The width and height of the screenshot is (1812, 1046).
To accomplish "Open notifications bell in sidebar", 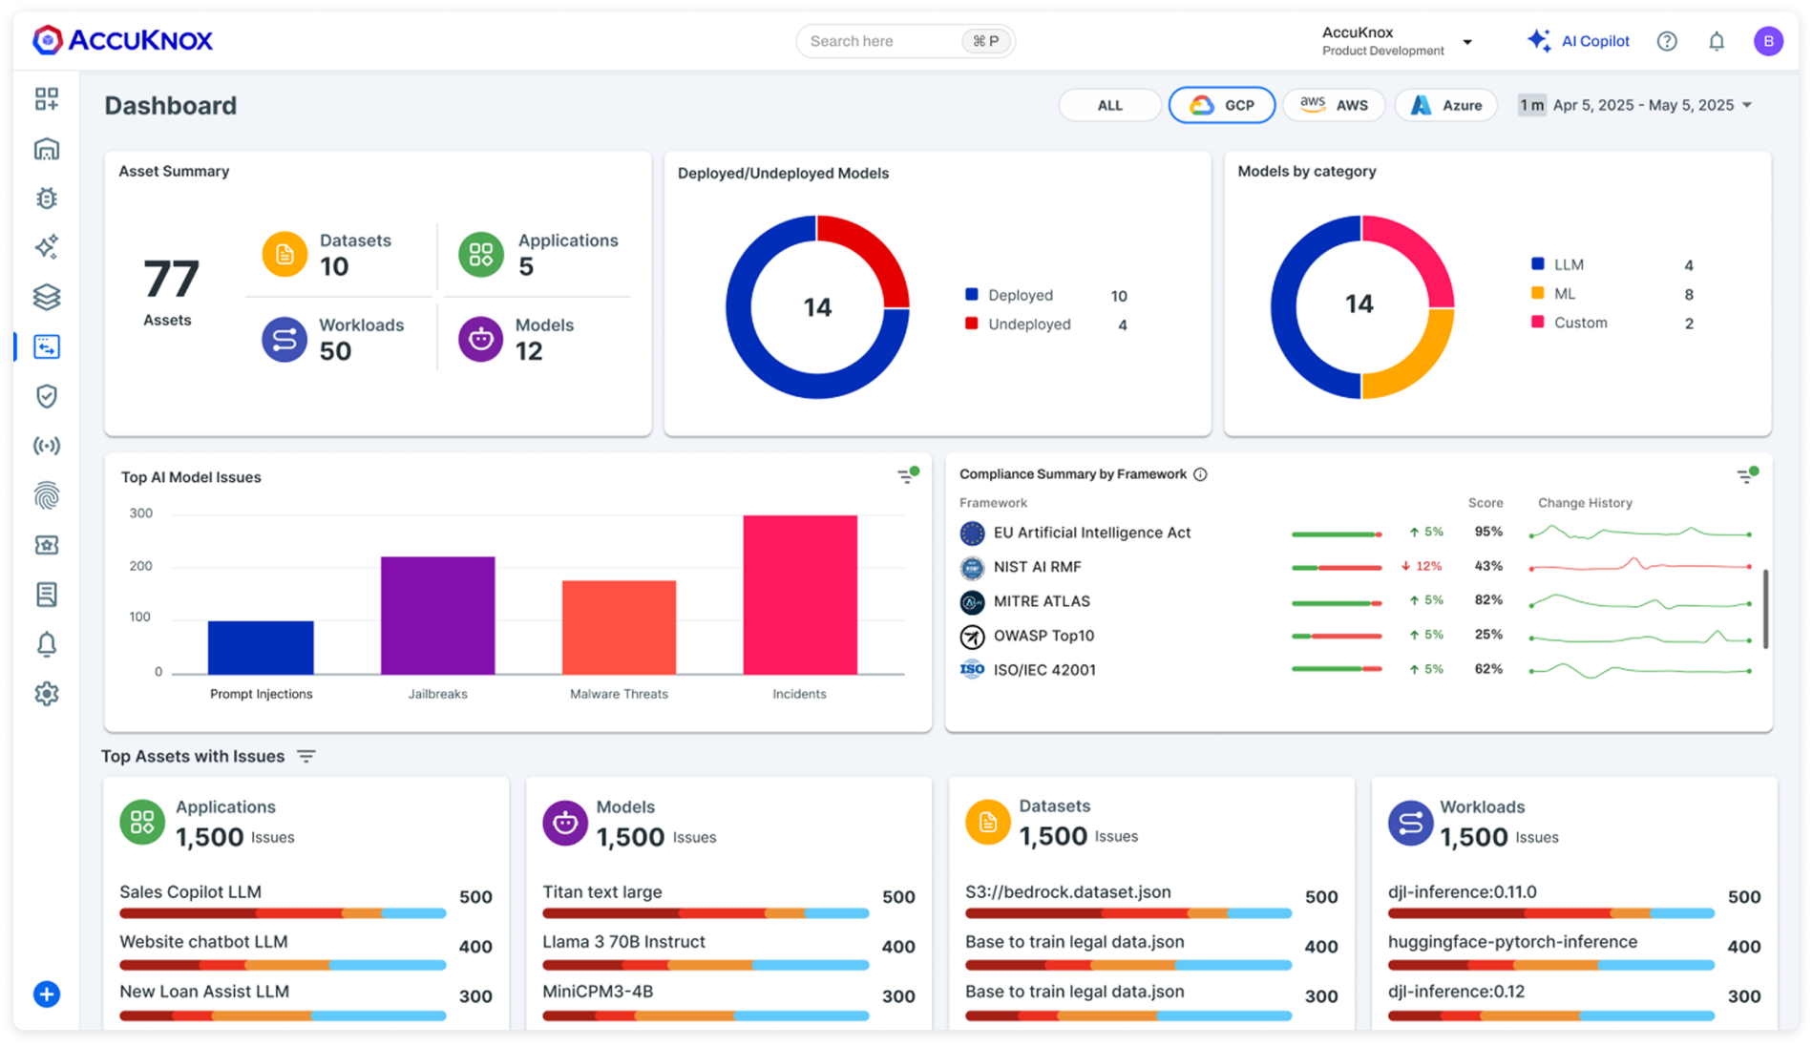I will click(48, 644).
